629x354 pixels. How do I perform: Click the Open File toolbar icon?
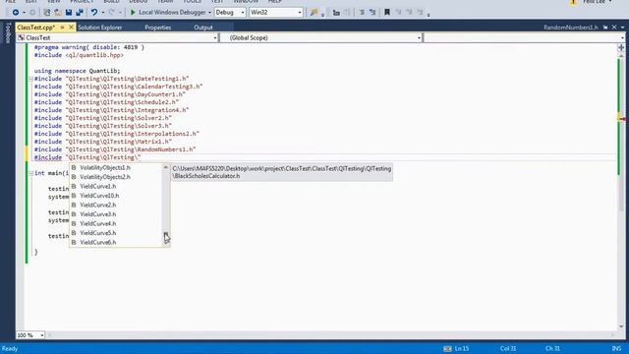[58, 13]
